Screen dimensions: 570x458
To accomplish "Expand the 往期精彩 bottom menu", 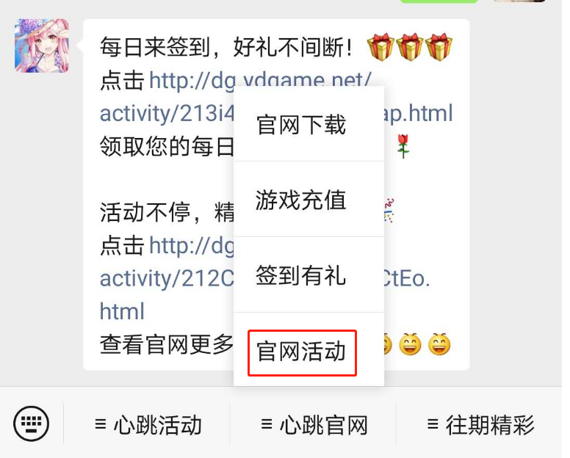I will click(480, 424).
